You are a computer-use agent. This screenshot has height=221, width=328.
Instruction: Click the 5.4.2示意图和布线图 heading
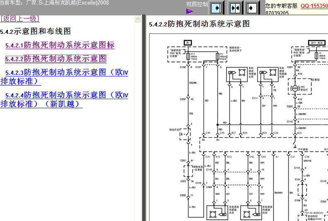point(35,31)
